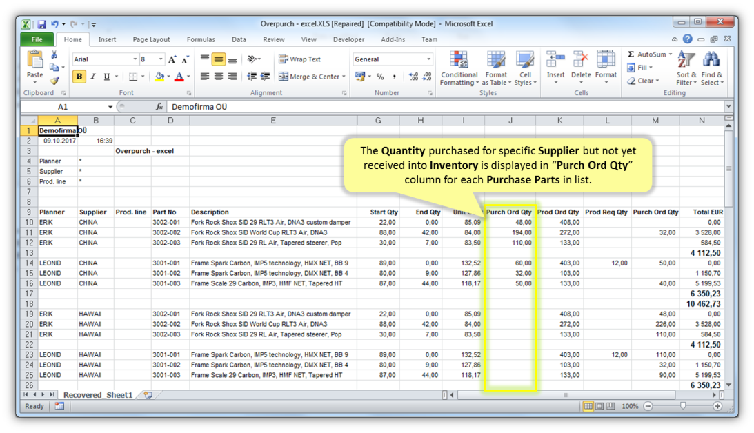Click the Undo arrow icon

(54, 23)
